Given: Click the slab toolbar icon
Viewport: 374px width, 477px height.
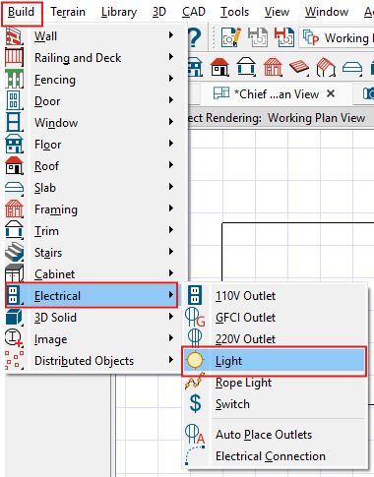Looking at the screenshot, I should click(352, 68).
